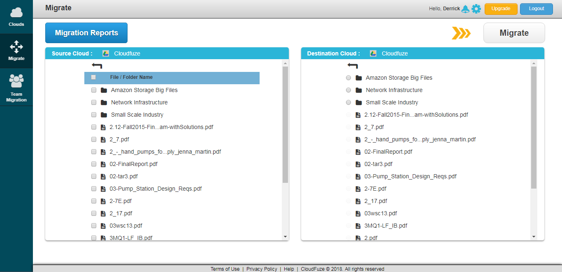Select destination Small Scale Industry radio button
Image resolution: width=562 pixels, height=272 pixels.
tap(348, 102)
